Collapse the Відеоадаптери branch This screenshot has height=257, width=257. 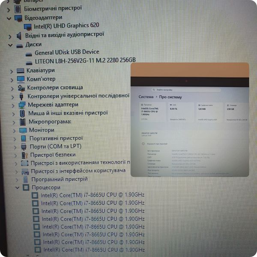[x=9, y=18]
